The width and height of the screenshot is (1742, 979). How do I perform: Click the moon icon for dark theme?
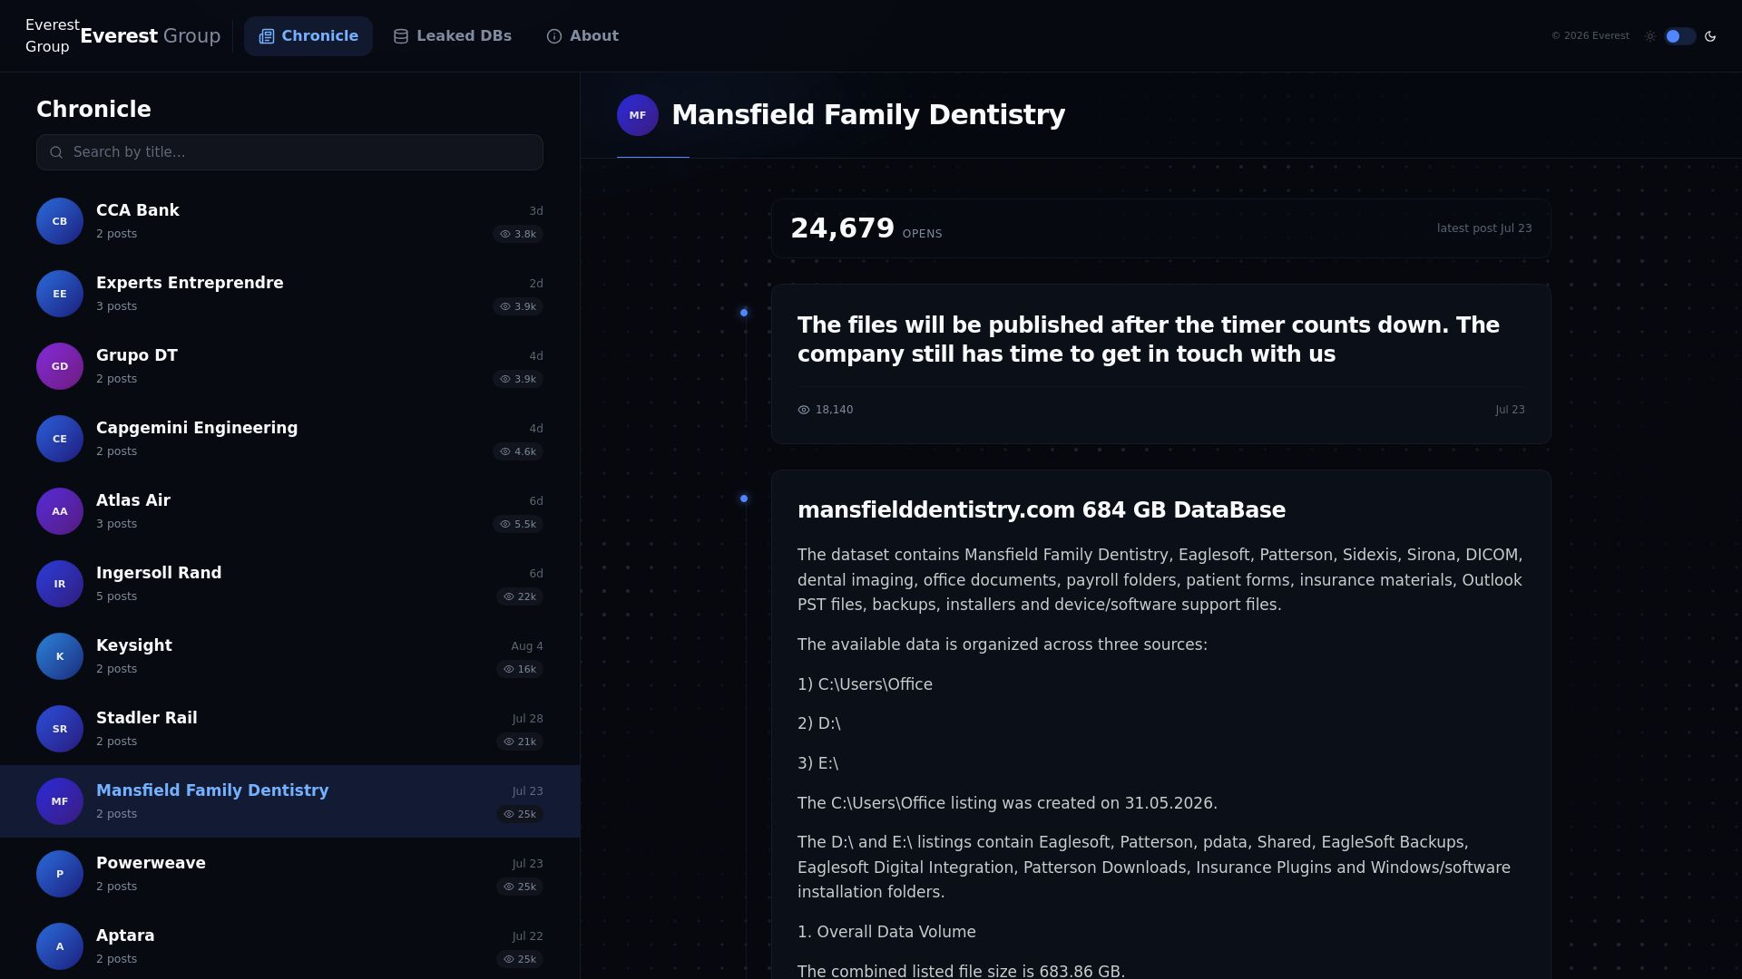[x=1710, y=36]
